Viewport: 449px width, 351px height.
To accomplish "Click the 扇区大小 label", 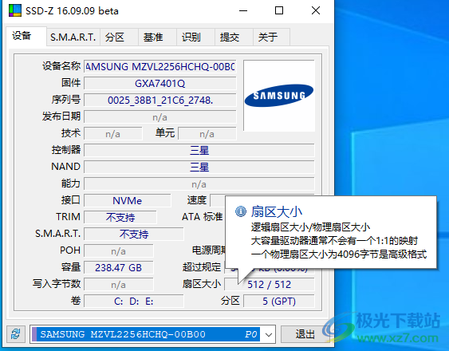I will (202, 284).
